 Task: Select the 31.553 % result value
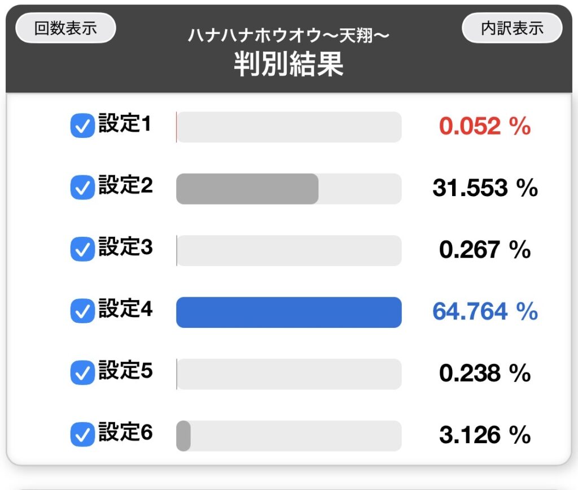click(x=485, y=188)
